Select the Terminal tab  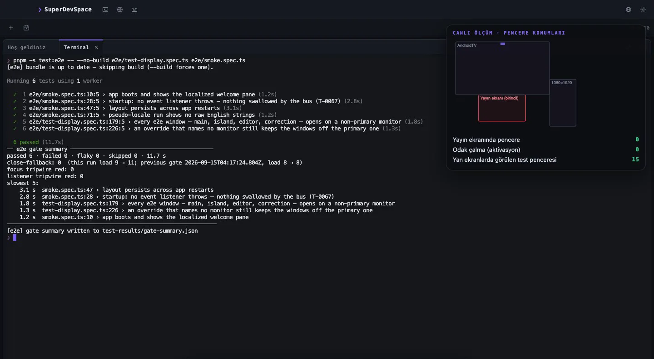tap(76, 47)
